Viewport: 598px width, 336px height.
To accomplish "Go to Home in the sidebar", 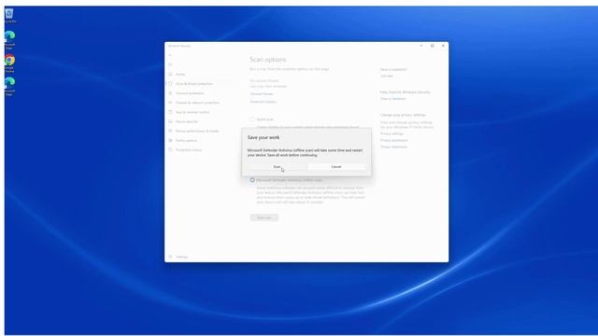I will pos(180,75).
